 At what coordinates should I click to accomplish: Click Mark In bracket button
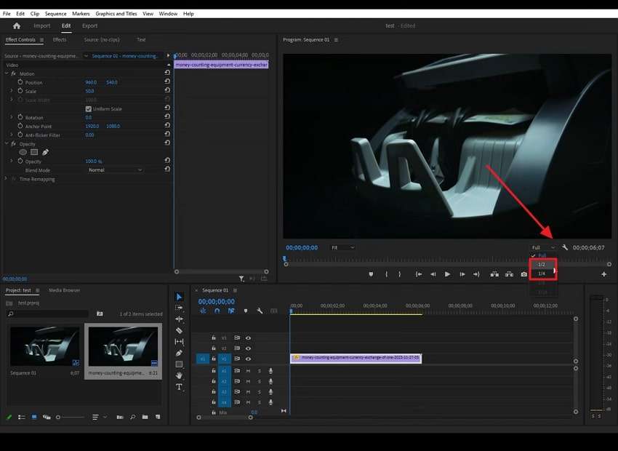(386, 274)
